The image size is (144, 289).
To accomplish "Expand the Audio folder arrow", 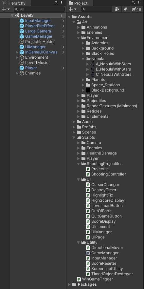I will [x=74, y=122].
